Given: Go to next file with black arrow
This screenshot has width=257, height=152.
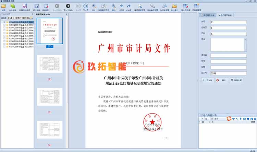Looking at the screenshot, I should coord(68,6).
